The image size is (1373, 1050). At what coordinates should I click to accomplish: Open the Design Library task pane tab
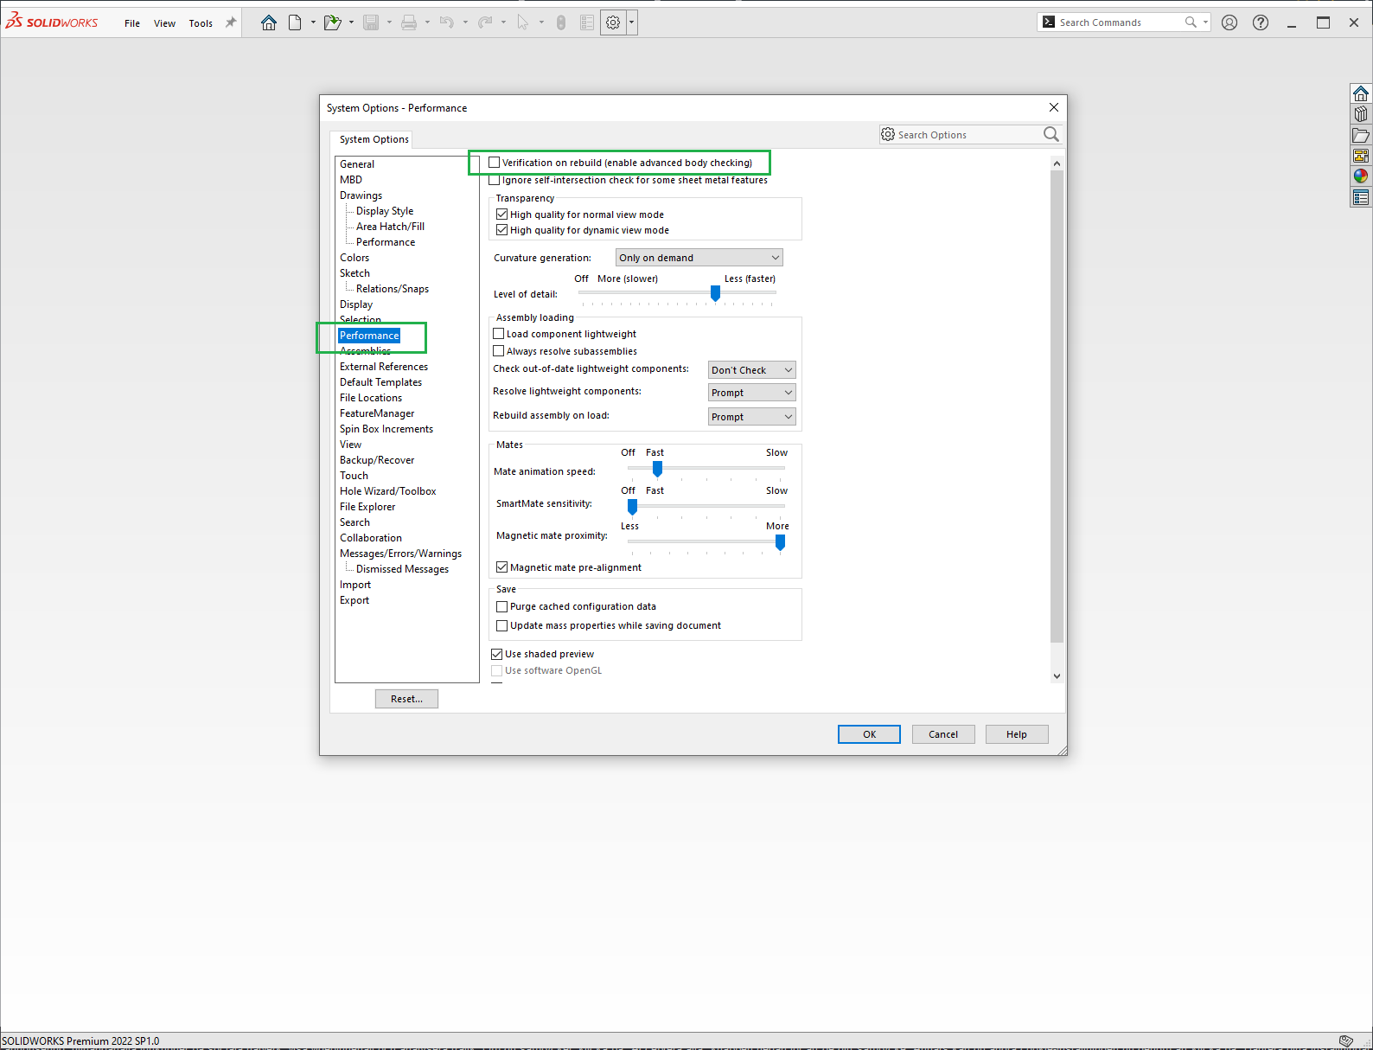point(1361,114)
